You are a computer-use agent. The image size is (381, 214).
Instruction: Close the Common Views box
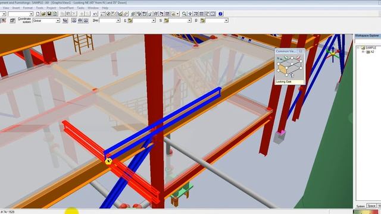point(301,51)
